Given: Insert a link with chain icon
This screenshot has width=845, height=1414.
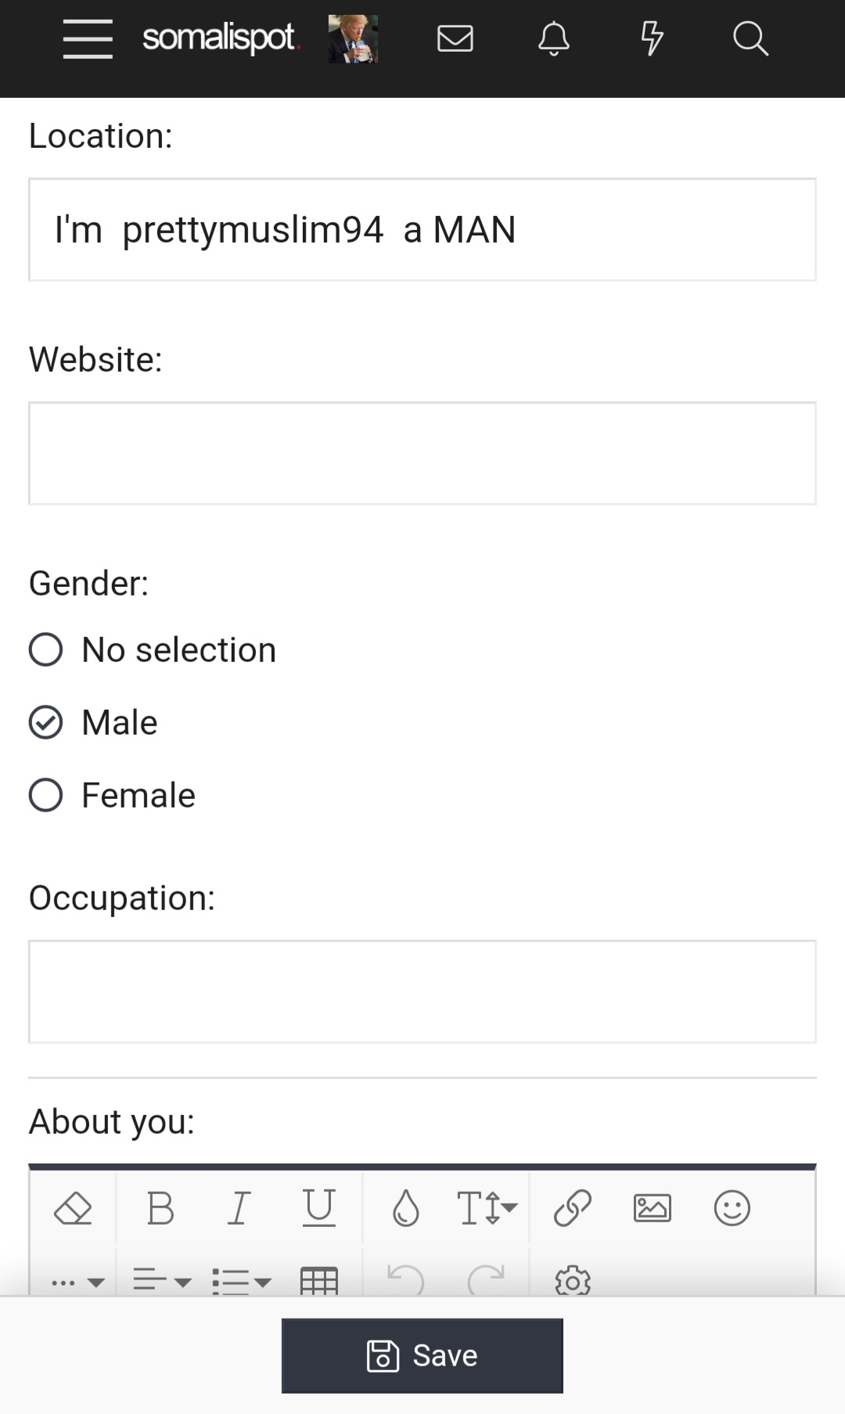Looking at the screenshot, I should pyautogui.click(x=572, y=1207).
